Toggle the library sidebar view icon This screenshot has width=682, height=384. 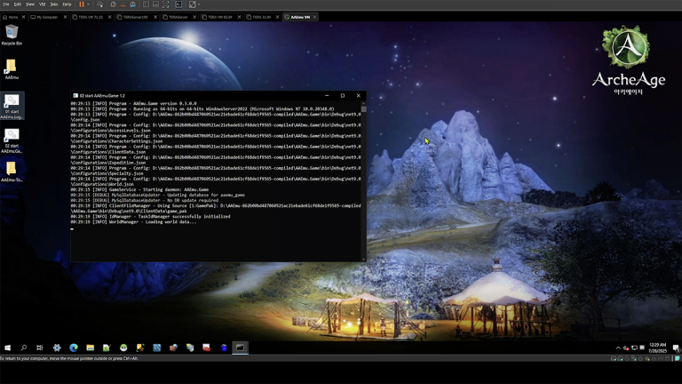[x=147, y=4]
